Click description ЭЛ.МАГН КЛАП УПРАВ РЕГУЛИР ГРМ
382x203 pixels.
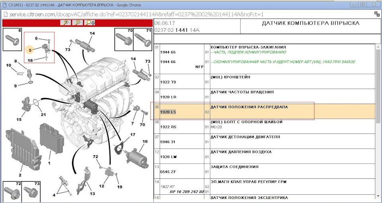coord(248,182)
